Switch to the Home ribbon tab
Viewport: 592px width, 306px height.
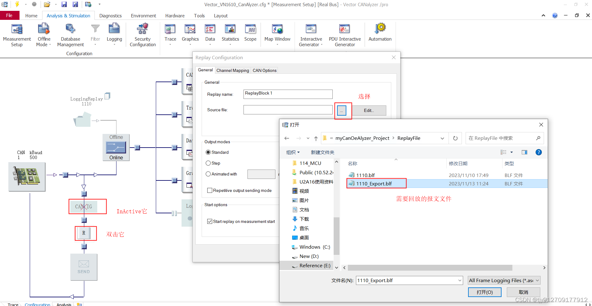pos(31,16)
